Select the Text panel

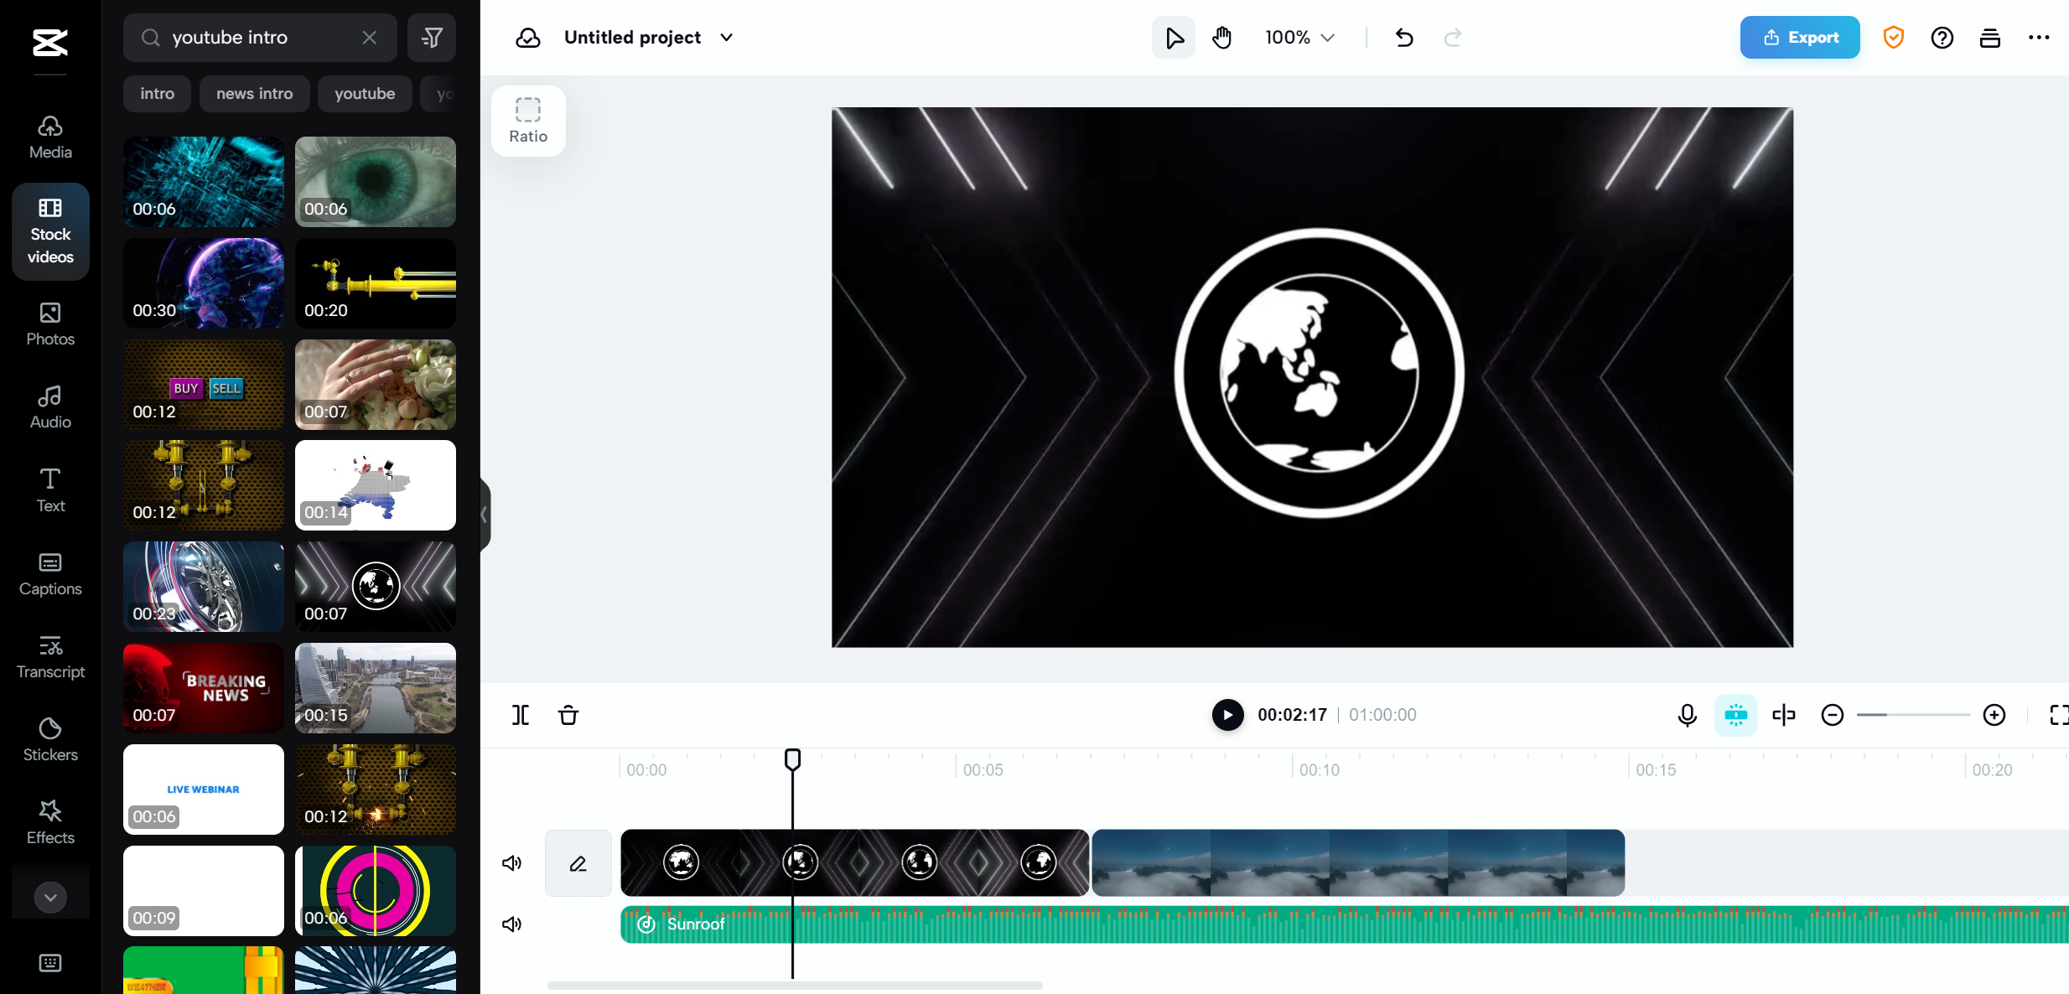[49, 489]
